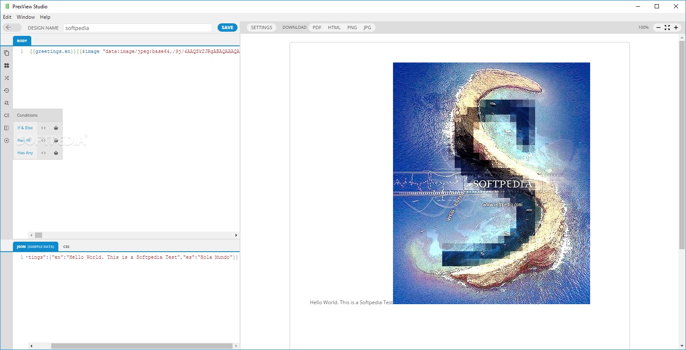Open the Window menu
This screenshot has height=350, width=686.
25,17
